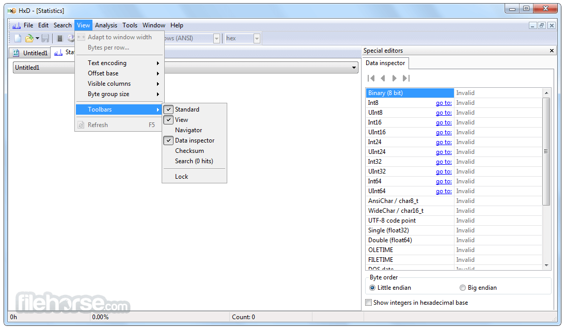Select Big endian byte order

click(x=463, y=288)
